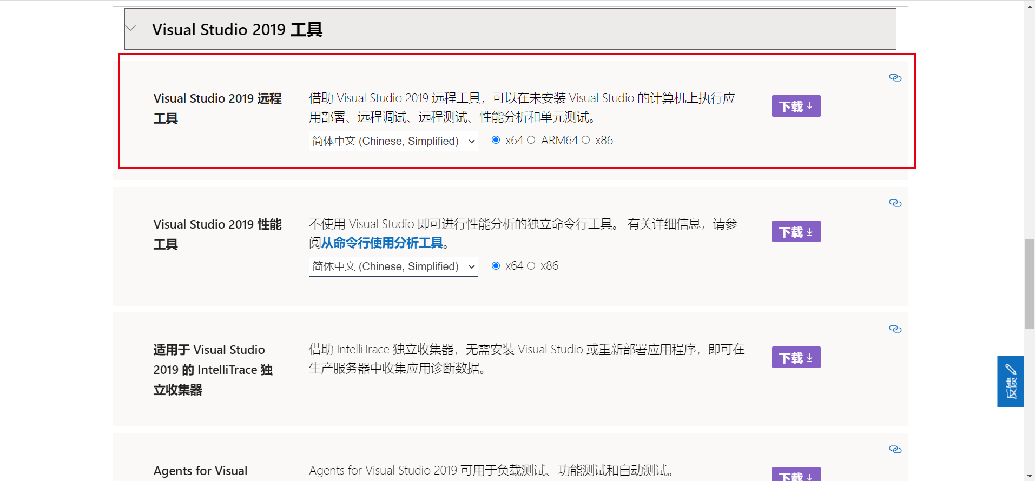Click the IntelliTrace 独立收集器 title text
Screen dimensions: 1035x481
pos(213,370)
